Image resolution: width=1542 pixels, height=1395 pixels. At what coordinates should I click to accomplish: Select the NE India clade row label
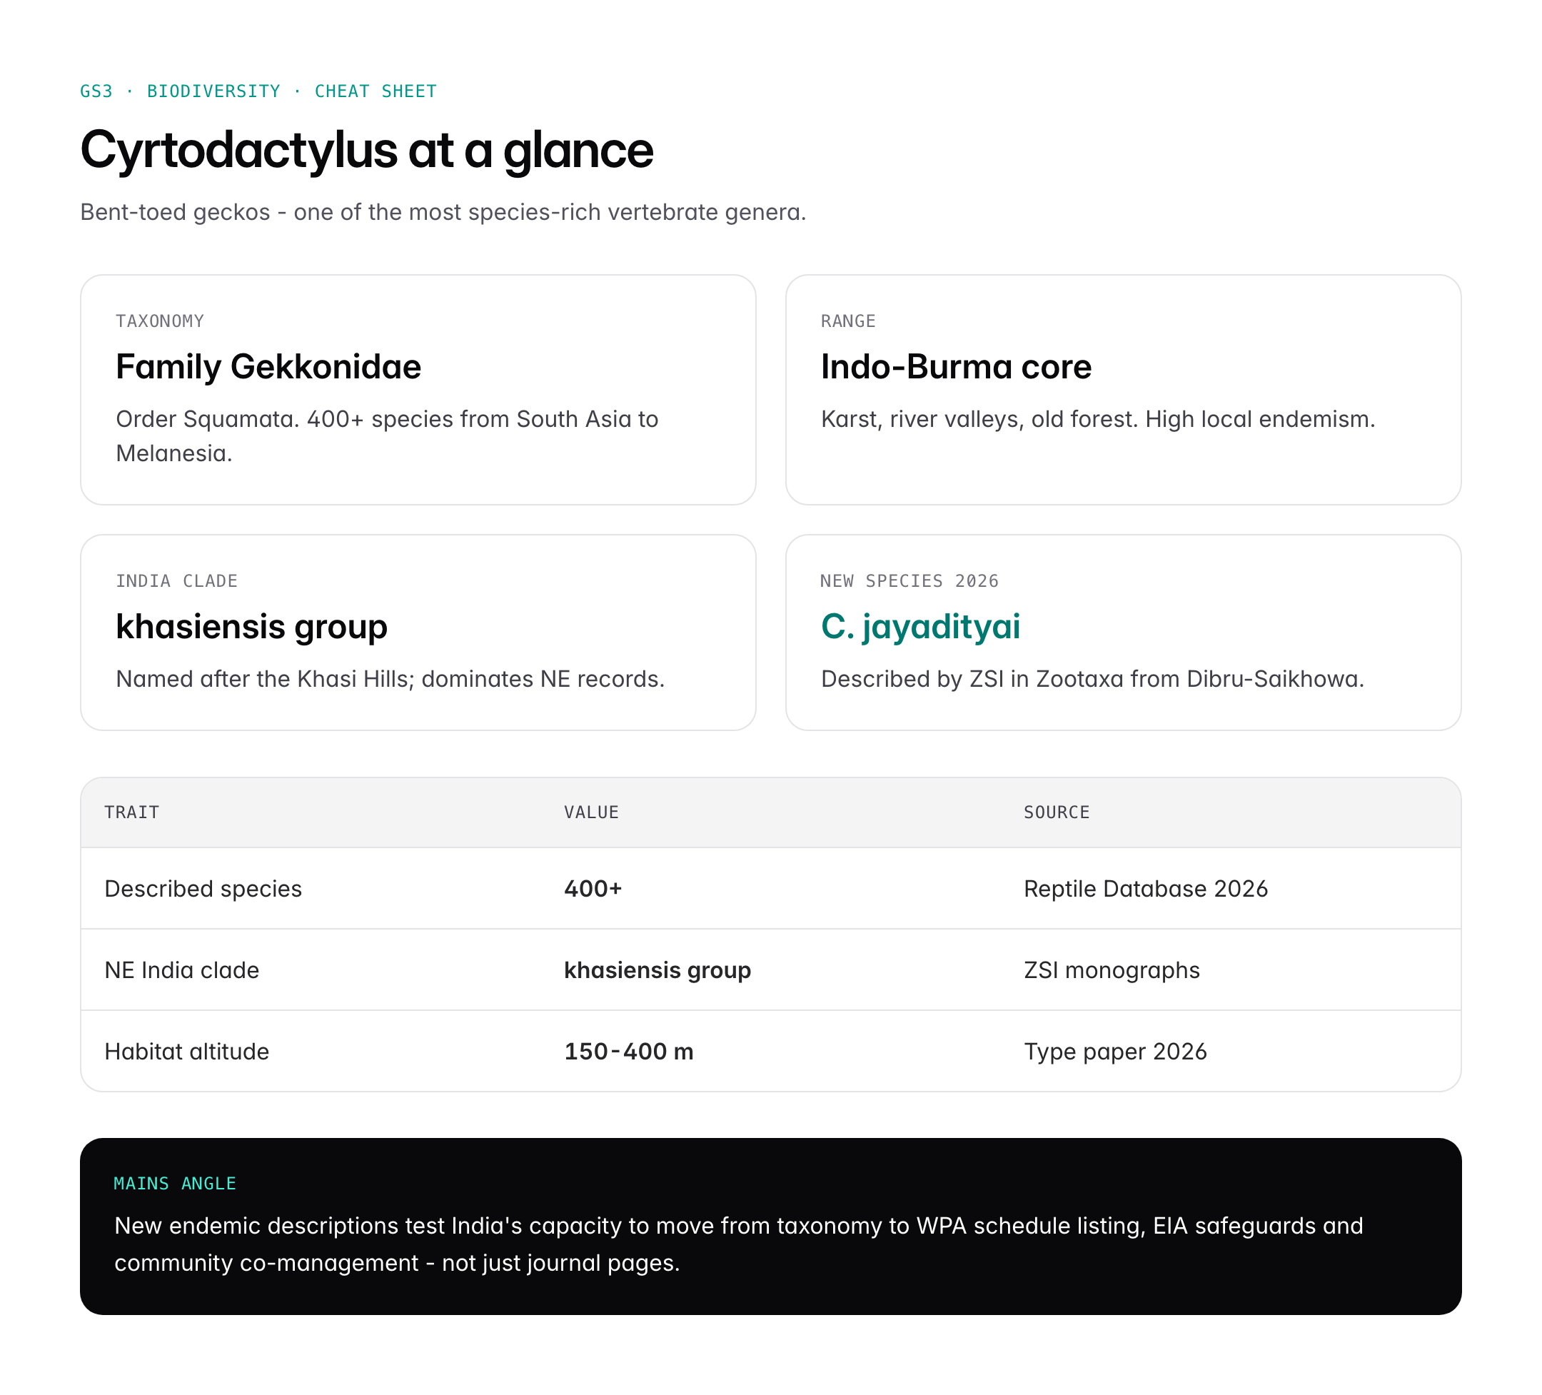coord(181,970)
